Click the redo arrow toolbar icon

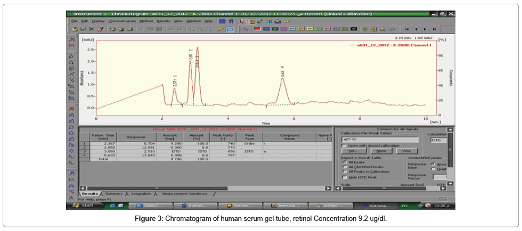coord(180,29)
